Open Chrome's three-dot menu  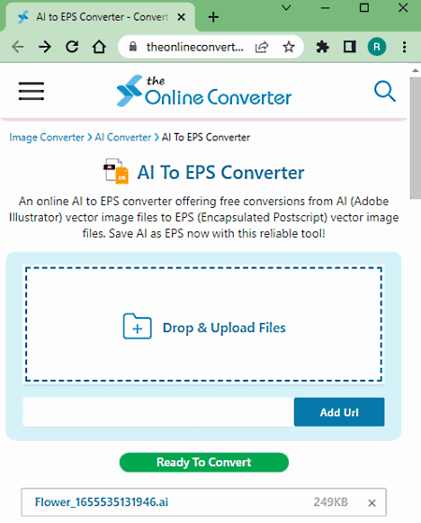coord(404,47)
